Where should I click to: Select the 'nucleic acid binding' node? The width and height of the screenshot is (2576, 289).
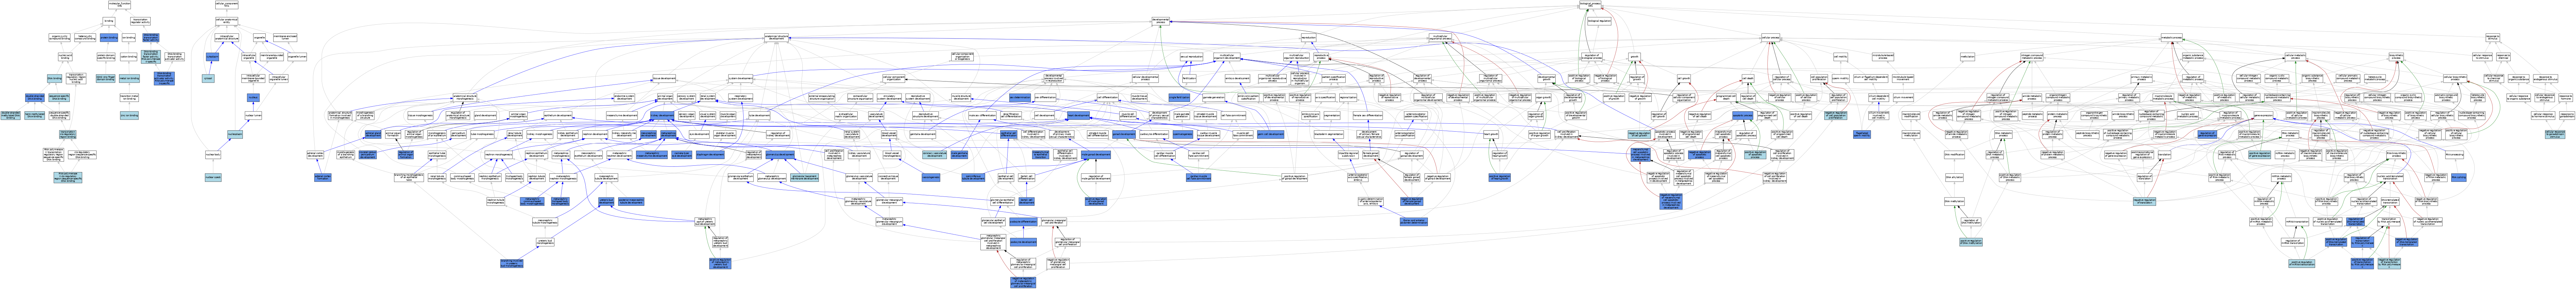pyautogui.click(x=65, y=57)
